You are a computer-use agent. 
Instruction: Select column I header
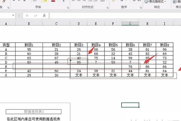point(164,24)
